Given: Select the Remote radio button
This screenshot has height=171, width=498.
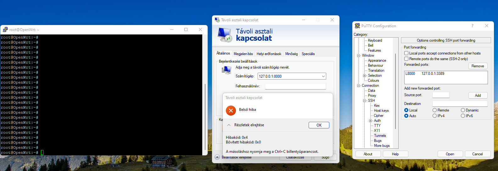Looking at the screenshot, I should (435, 110).
